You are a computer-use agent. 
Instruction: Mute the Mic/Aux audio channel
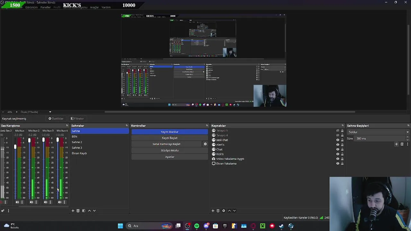17,202
